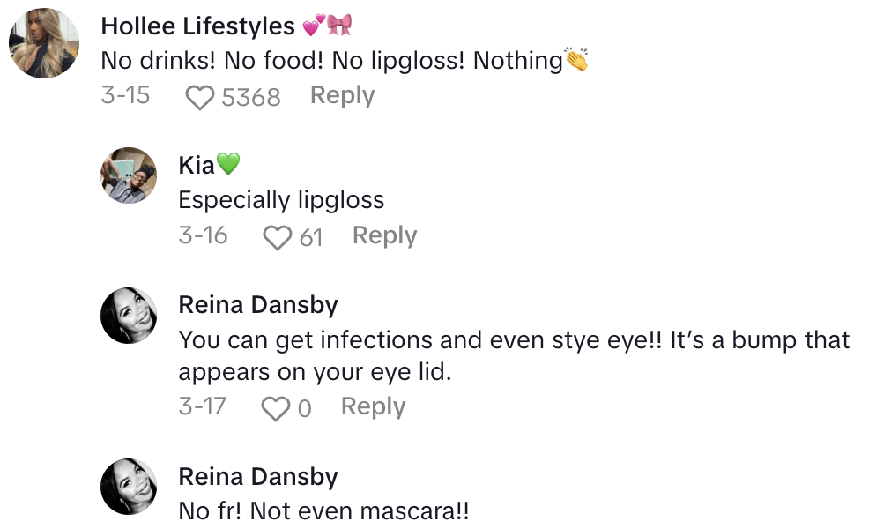Viewport: 876px width, 529px height.
Task: Click Reina Dansby's name above mascara comment
Action: 258,477
